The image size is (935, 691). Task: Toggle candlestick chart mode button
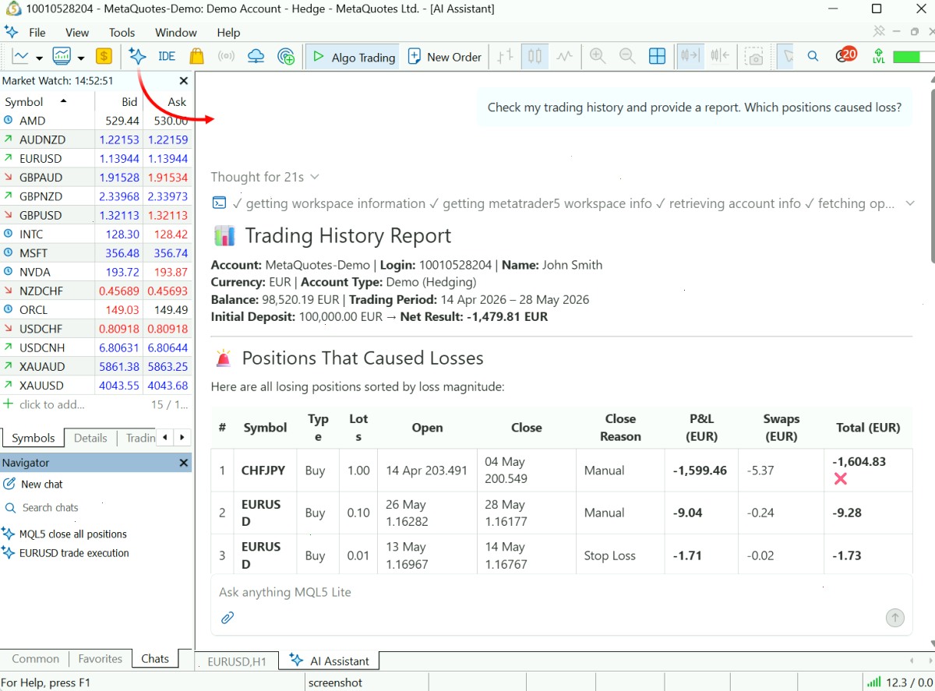(x=535, y=56)
